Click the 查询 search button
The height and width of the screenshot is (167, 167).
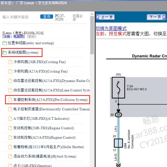46,16
